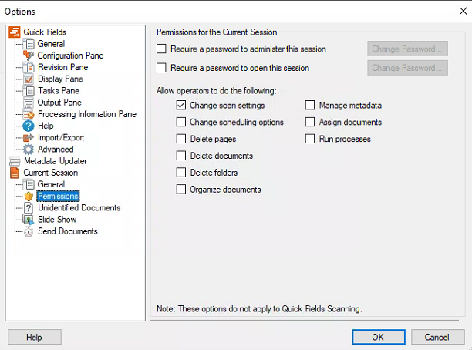Select the Metadata Updater tree node
Viewport: 472px width, 350px height.
click(x=56, y=161)
